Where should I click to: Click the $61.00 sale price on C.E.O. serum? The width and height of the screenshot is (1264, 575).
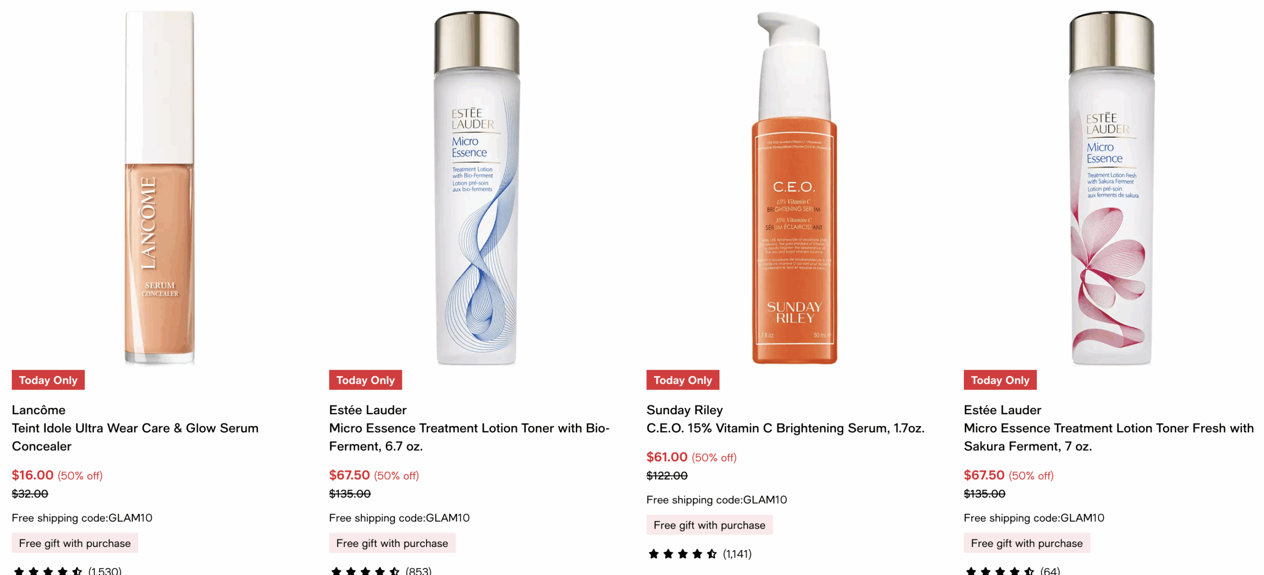pos(667,457)
